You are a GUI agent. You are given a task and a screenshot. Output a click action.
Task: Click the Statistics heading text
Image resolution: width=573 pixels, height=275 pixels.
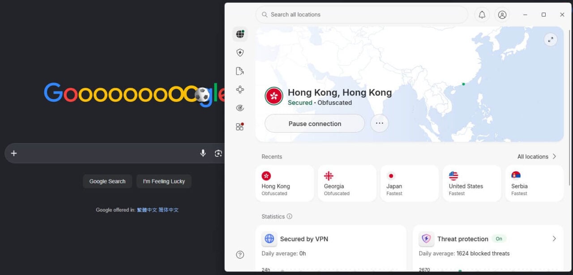click(x=273, y=217)
